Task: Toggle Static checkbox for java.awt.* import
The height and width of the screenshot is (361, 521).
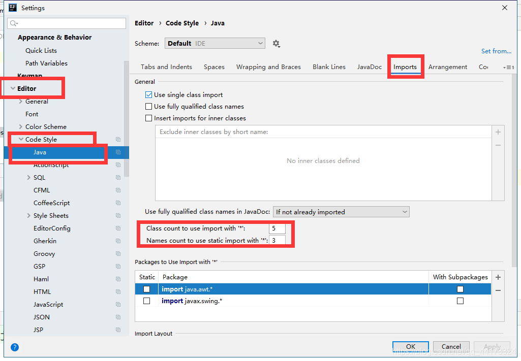Action: (146, 289)
